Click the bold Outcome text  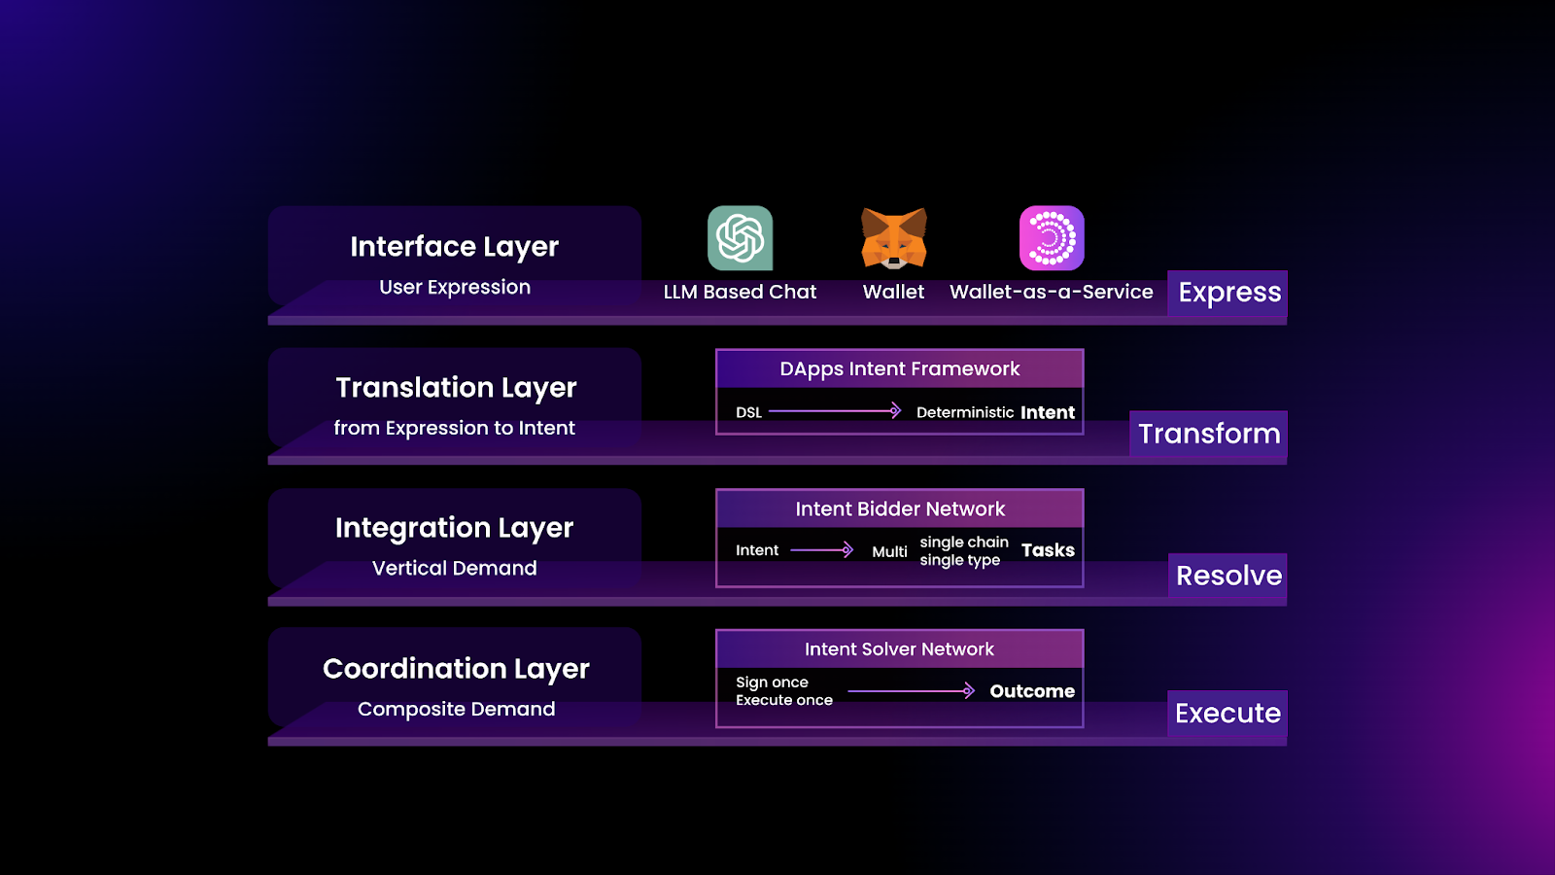coord(1032,691)
